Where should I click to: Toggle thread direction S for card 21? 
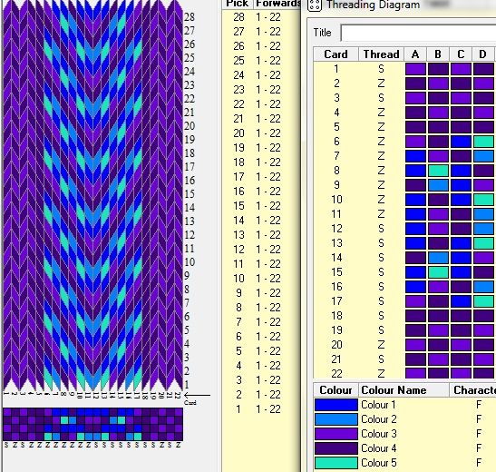point(381,359)
